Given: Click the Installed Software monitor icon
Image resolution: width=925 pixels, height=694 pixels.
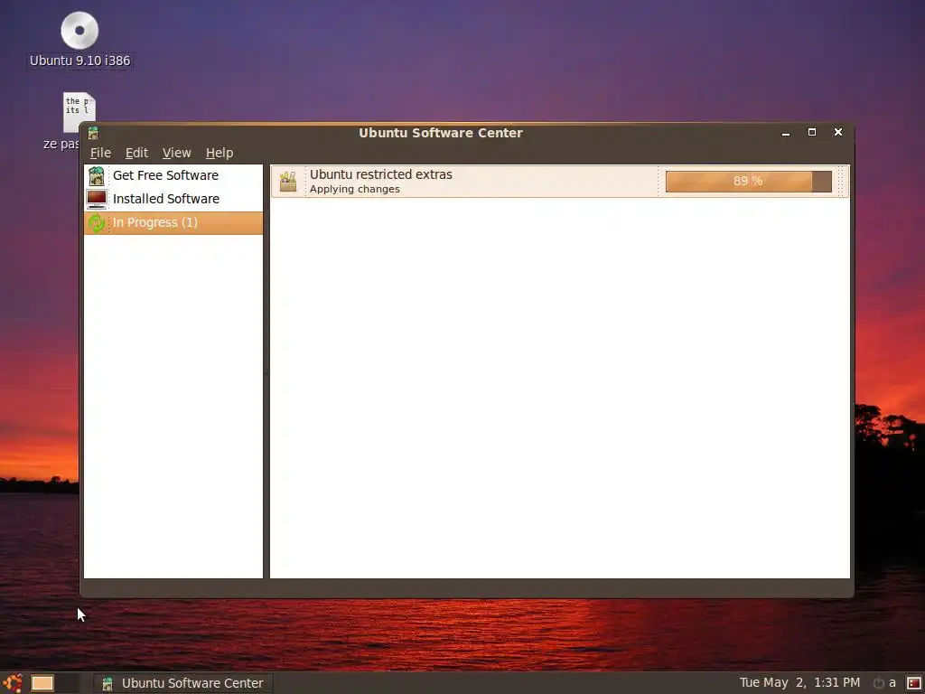Looking at the screenshot, I should point(96,200).
